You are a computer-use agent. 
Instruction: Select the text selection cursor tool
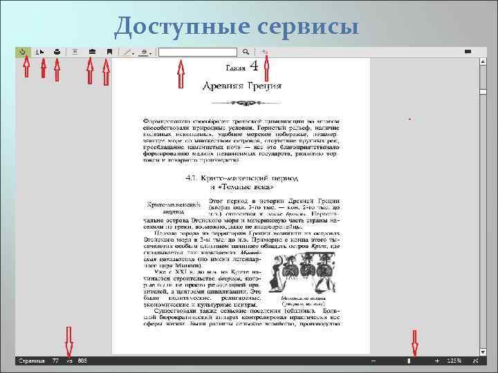(x=39, y=52)
